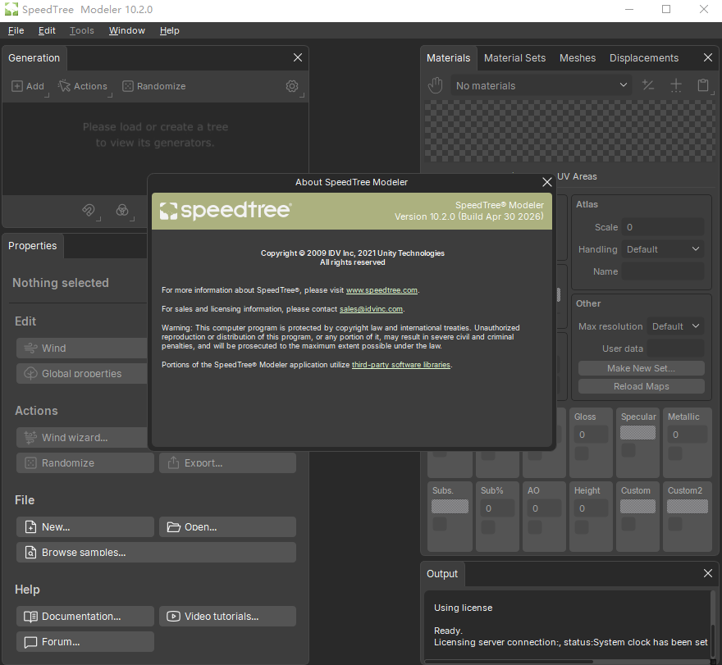Add a new material with plus icon
This screenshot has height=665, width=722.
click(676, 85)
